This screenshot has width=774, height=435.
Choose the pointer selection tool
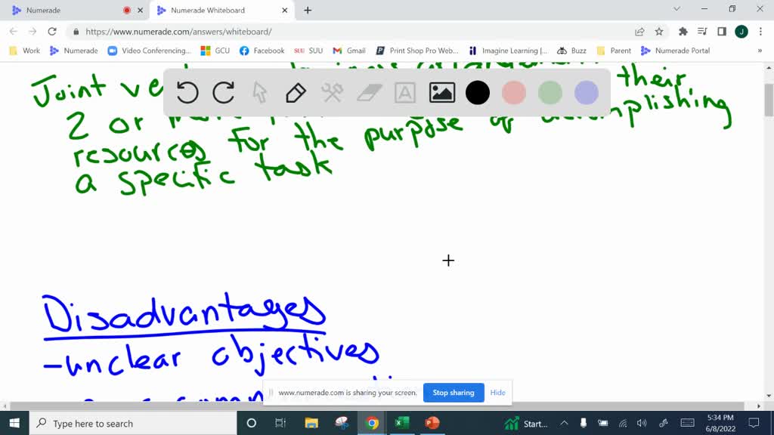coord(260,93)
